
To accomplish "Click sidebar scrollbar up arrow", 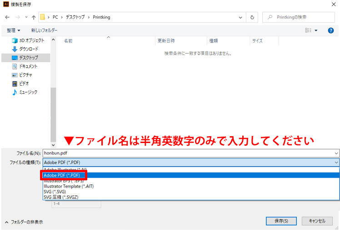I will click(53, 40).
